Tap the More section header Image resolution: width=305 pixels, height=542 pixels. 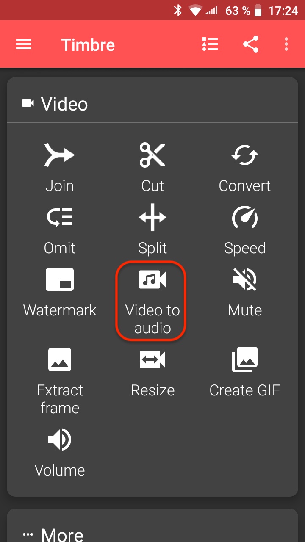pyautogui.click(x=53, y=534)
